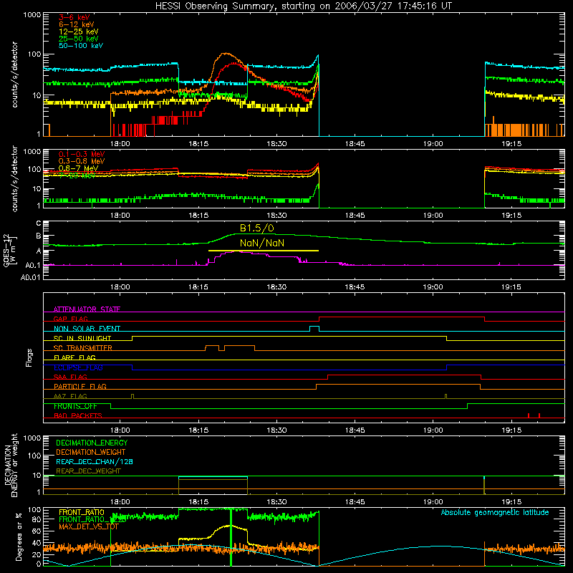The width and height of the screenshot is (573, 573).
Task: Click the 18:30 tick label under decimation panel
Action: (x=276, y=502)
